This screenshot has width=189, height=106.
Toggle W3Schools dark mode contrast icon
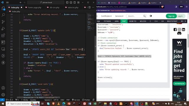tap(151, 16)
